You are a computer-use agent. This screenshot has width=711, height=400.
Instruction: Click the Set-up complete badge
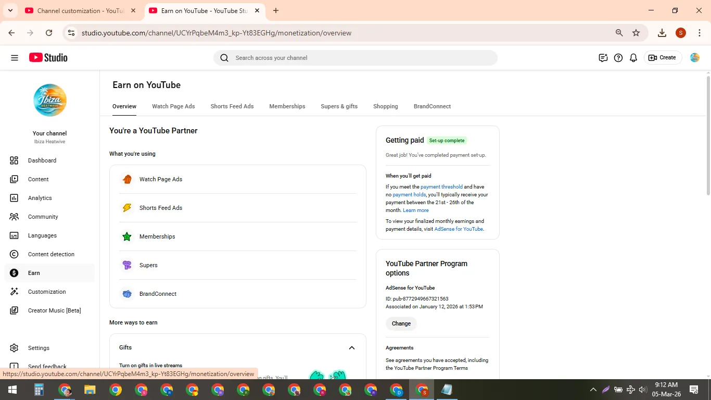point(447,140)
